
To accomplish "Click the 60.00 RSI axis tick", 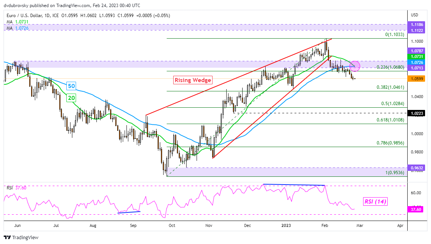I will coord(416,193).
